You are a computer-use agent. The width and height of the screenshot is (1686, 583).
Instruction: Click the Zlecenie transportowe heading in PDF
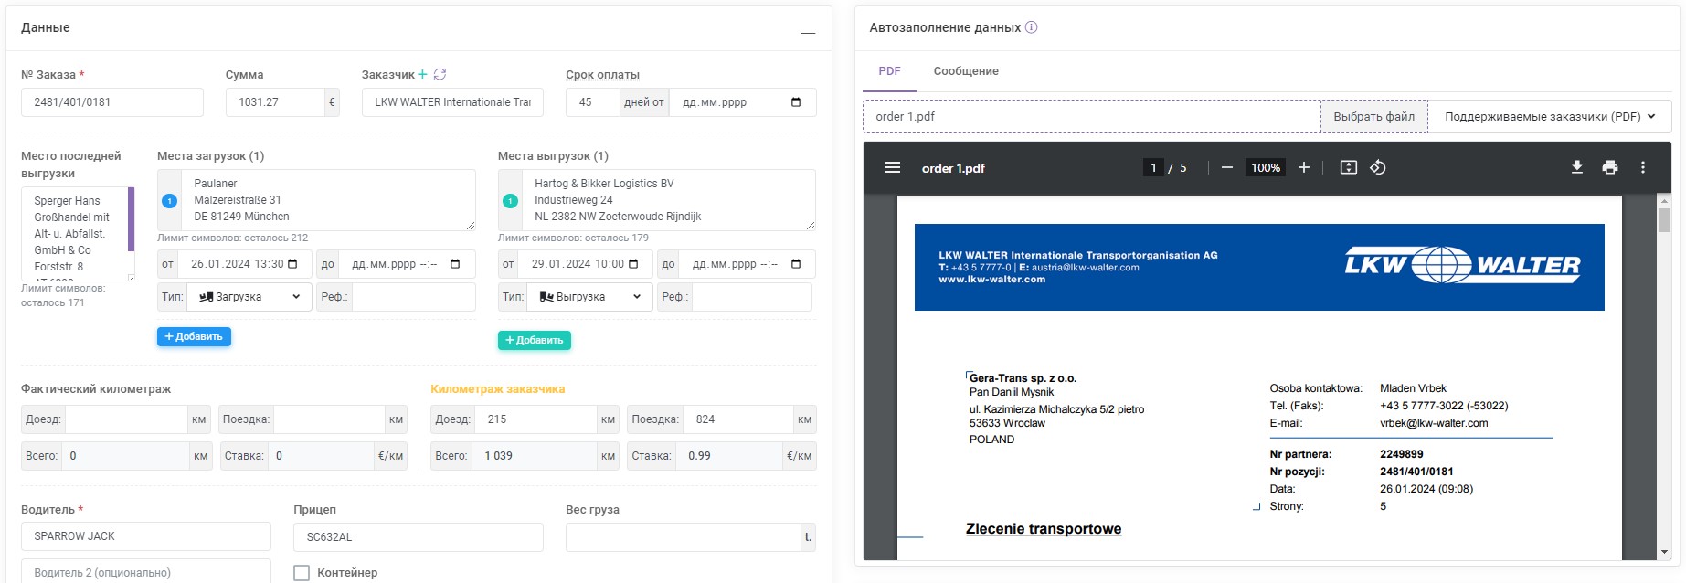(x=1044, y=529)
